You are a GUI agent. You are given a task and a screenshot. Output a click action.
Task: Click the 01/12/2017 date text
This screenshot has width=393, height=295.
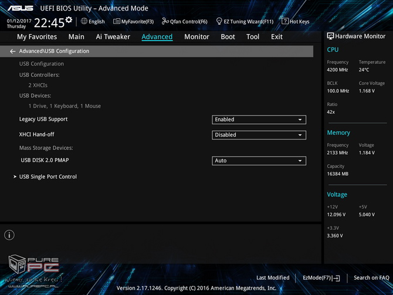point(19,21)
